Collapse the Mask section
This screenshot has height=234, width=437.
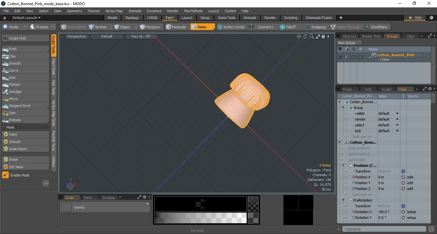click(x=4, y=127)
